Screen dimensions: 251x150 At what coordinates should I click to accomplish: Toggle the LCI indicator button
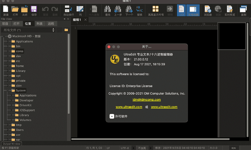point(181,10)
